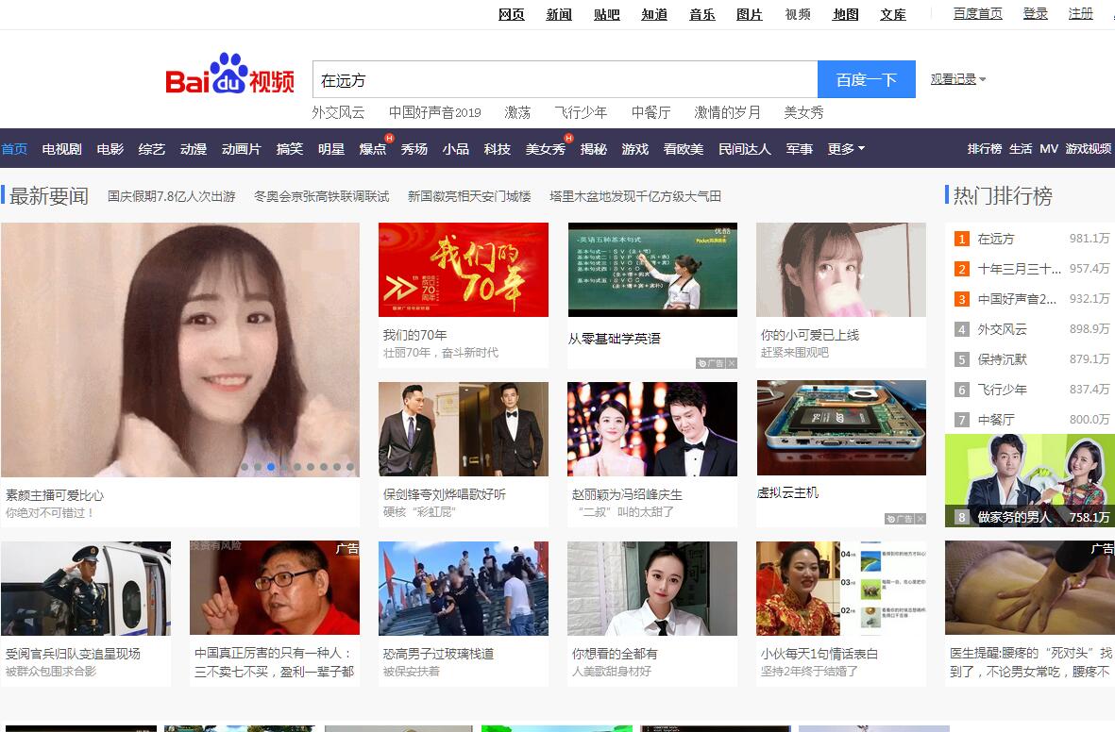
Task: Open news headline 塔里木盆地发现千亿方级大气田
Action: 635,196
